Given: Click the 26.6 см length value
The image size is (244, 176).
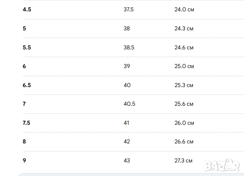Looking at the screenshot, I should coord(184,142).
